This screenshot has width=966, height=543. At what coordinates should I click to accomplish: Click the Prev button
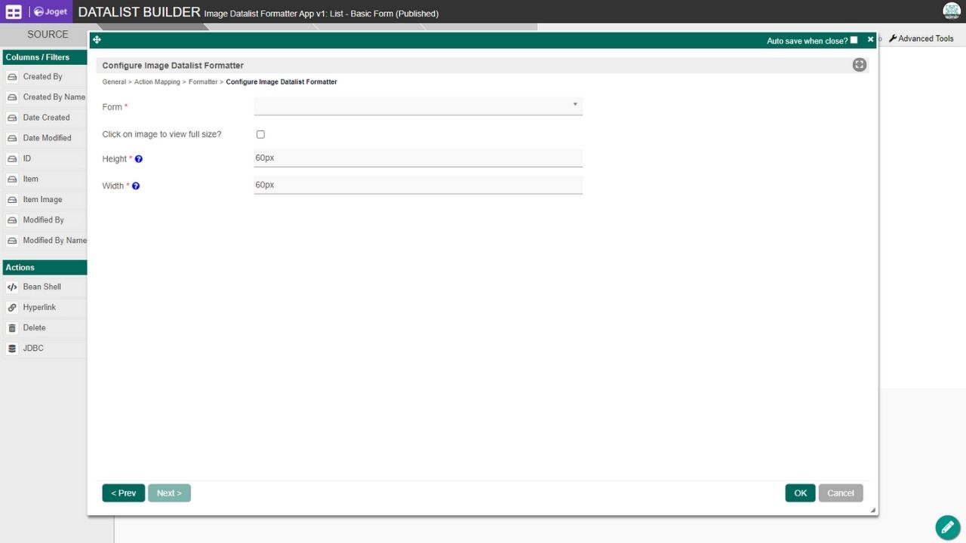[x=124, y=493]
